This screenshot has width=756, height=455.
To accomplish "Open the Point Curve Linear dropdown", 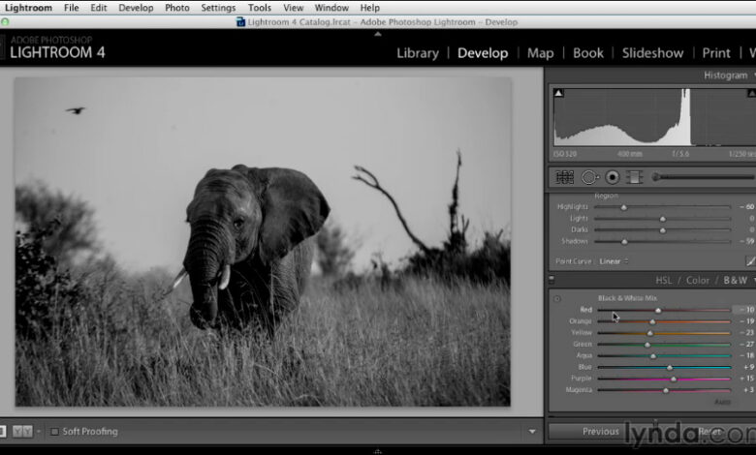I will pos(612,261).
